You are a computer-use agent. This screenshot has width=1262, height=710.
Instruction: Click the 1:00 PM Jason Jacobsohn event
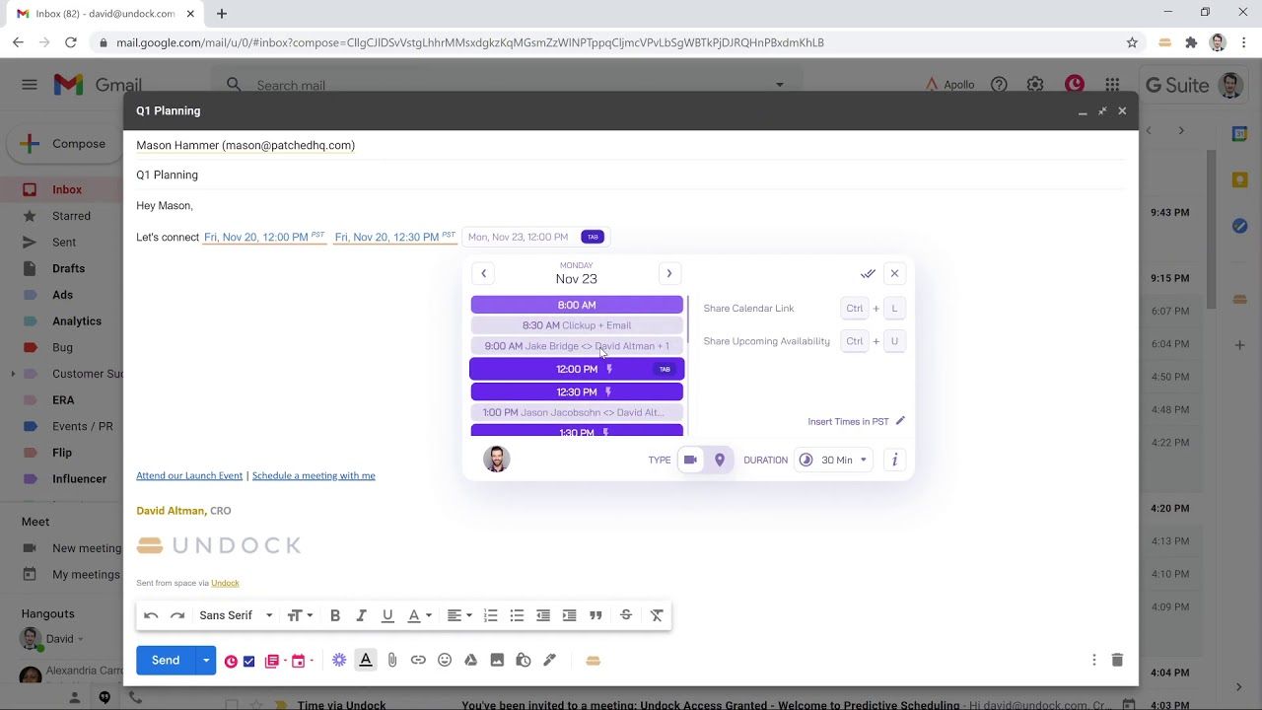point(577,412)
